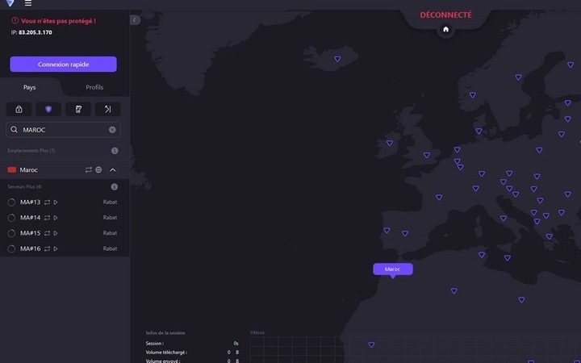Open the hamburger menu

point(28,3)
